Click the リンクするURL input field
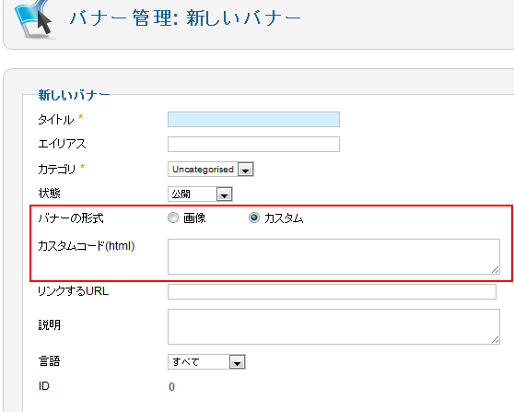 tap(332, 291)
